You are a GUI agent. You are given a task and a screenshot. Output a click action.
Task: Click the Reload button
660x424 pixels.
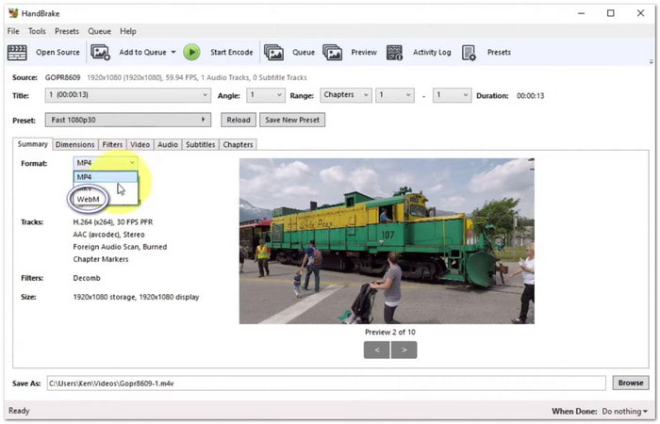pyautogui.click(x=239, y=120)
